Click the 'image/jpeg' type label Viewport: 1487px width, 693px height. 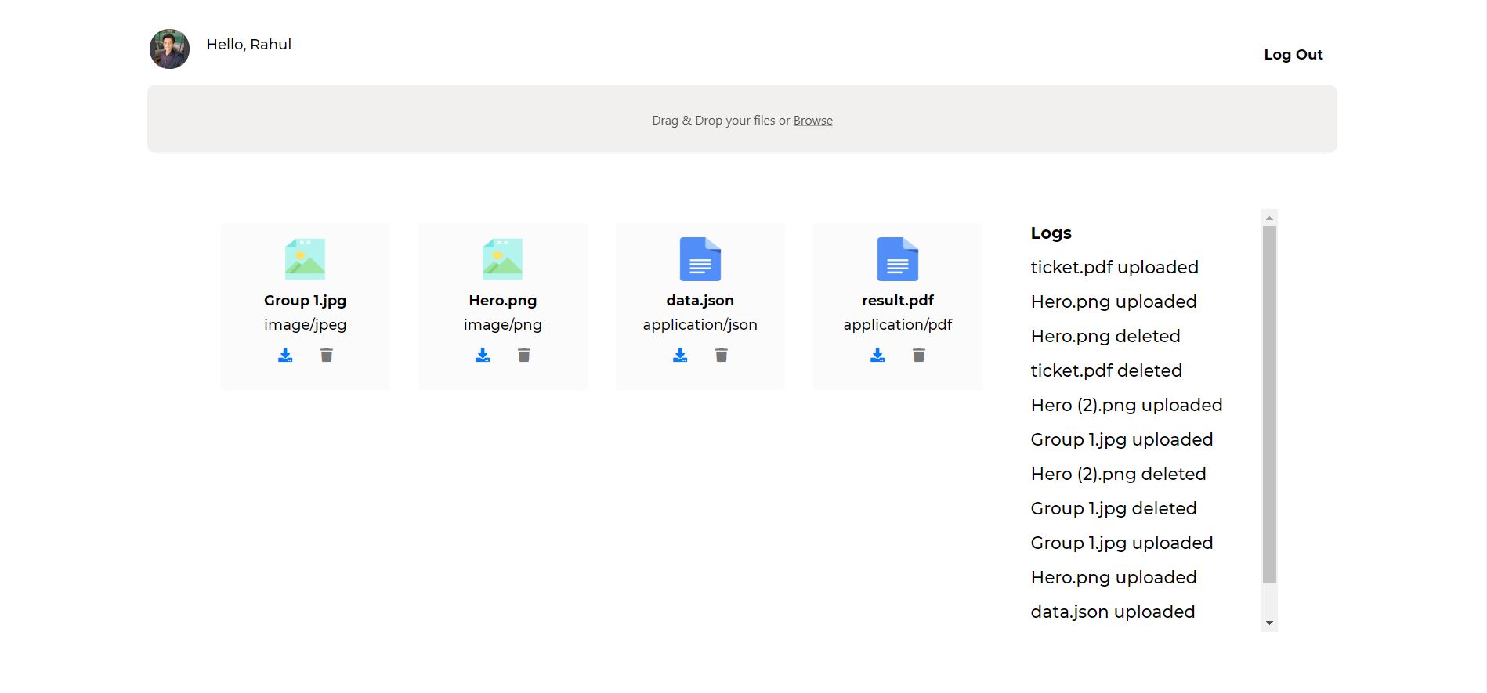305,325
